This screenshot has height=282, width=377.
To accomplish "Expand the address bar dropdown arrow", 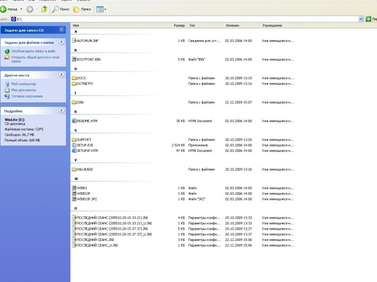I will [361, 19].
